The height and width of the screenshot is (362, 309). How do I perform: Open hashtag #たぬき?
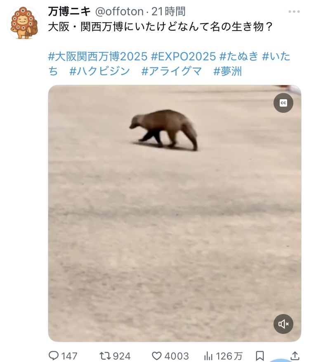point(239,57)
